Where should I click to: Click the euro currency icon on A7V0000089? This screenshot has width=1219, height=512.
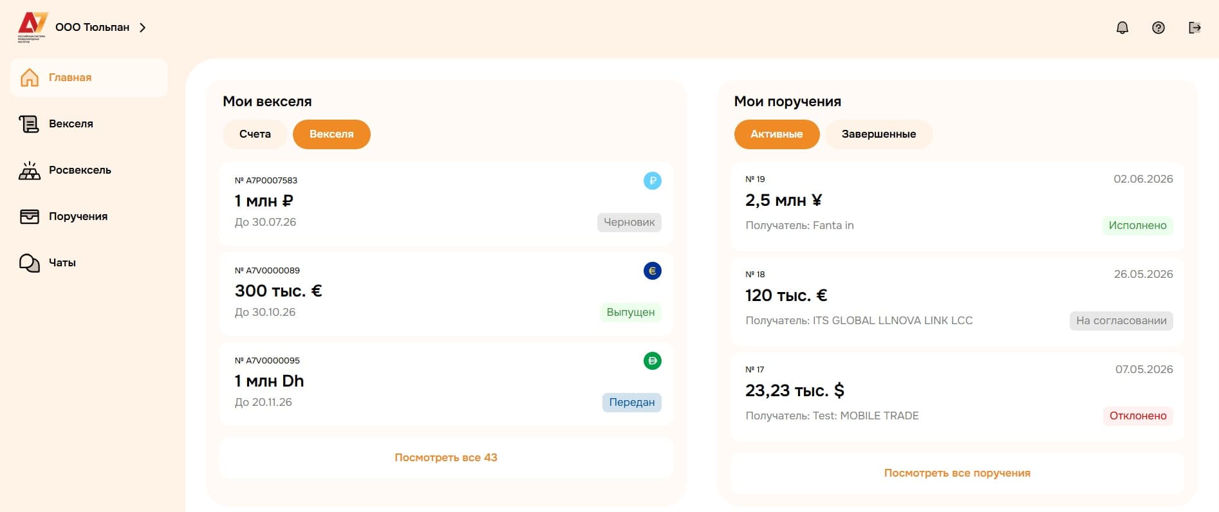(653, 271)
